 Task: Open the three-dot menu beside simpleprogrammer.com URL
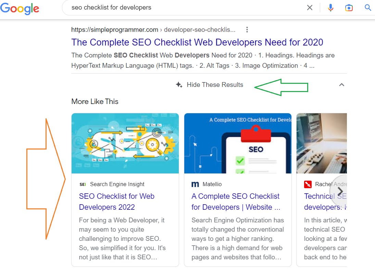(247, 30)
